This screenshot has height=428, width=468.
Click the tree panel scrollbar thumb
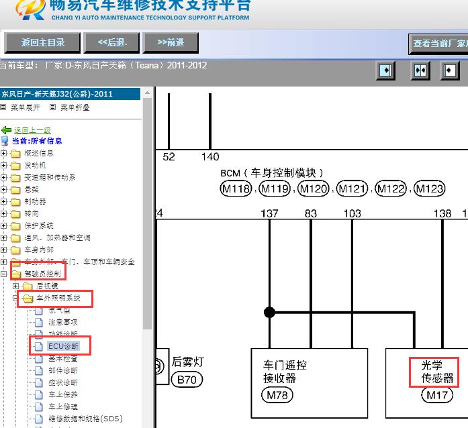pyautogui.click(x=146, y=213)
